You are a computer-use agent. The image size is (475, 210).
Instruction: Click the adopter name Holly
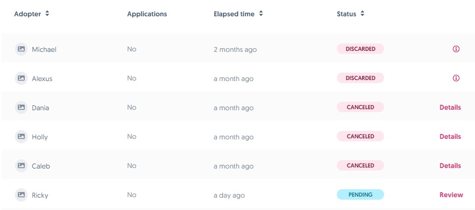[x=40, y=137]
